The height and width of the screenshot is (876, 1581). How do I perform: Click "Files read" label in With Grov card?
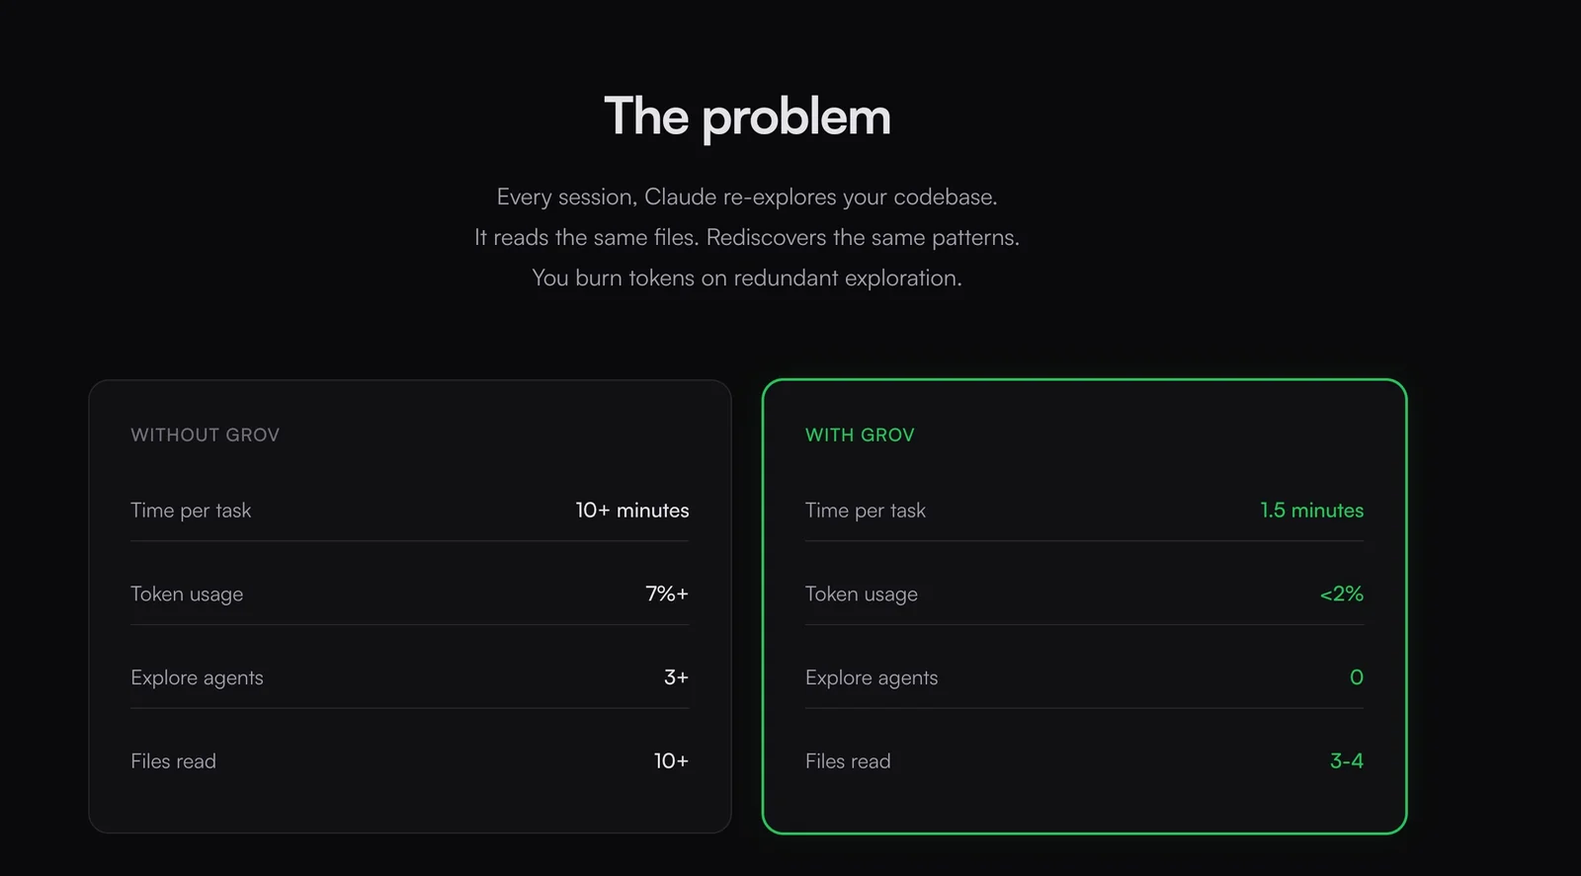(x=848, y=760)
